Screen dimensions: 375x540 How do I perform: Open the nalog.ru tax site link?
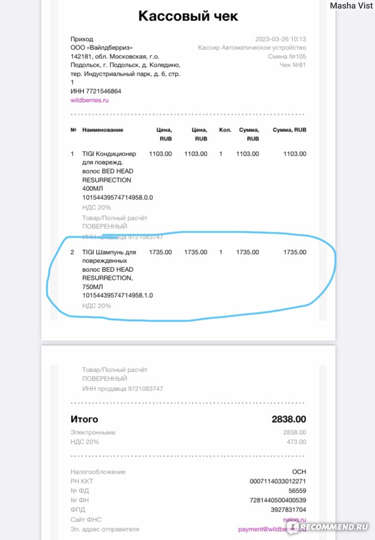pos(295,519)
